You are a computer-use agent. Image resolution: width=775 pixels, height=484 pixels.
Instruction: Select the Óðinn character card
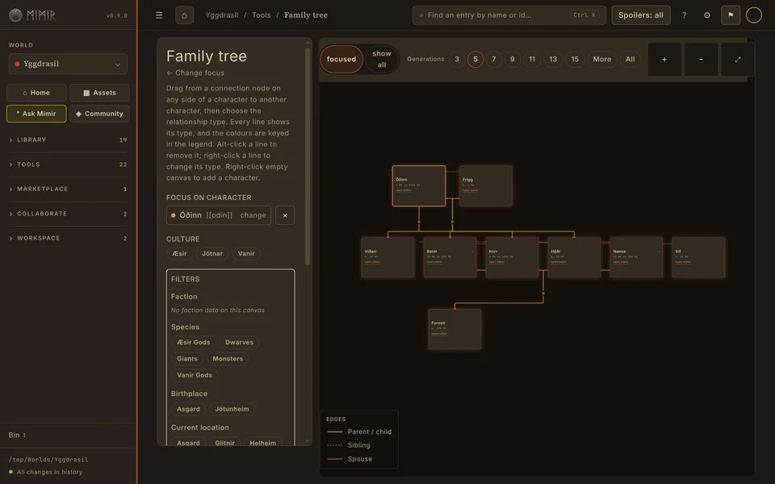click(x=419, y=186)
